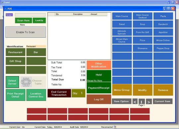
Task: Click Enable To Scan
Action: pos(26,32)
